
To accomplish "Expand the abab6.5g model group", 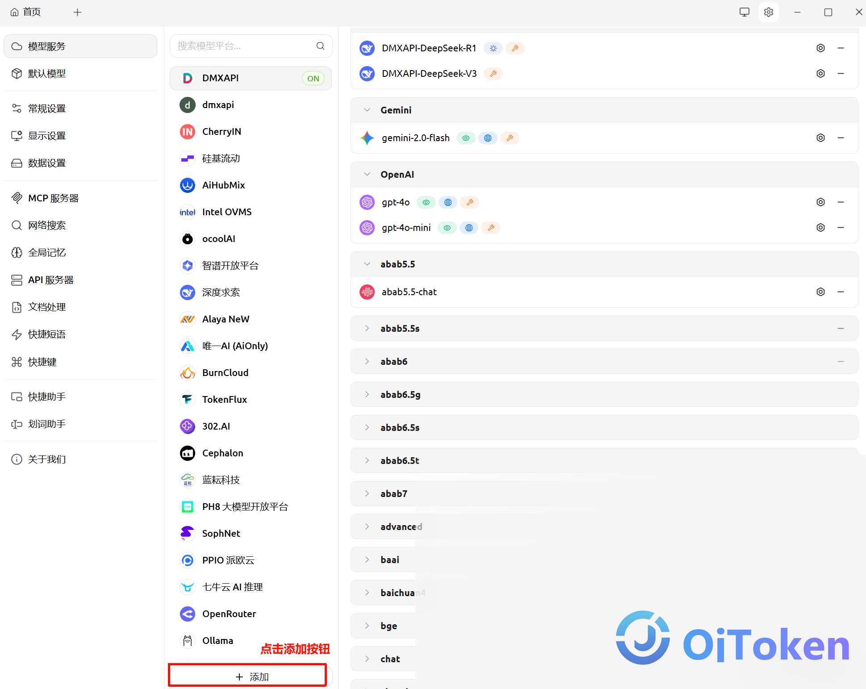I will click(x=367, y=395).
